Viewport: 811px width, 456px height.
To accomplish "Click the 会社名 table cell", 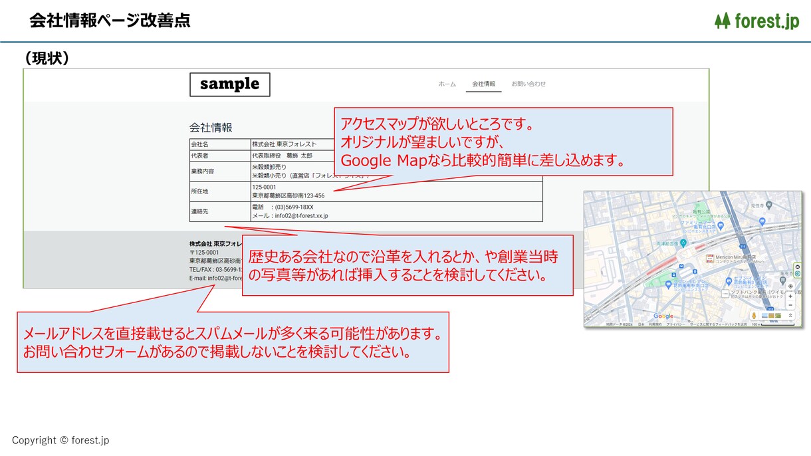I will [220, 144].
